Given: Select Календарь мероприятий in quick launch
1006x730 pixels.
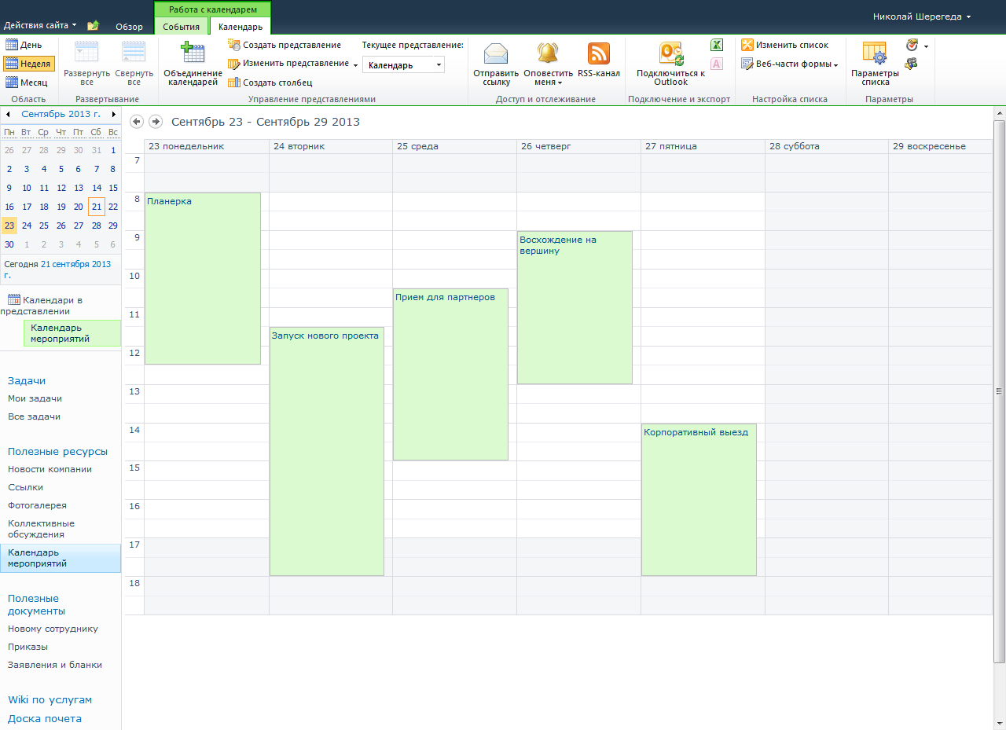Looking at the screenshot, I should point(61,558).
